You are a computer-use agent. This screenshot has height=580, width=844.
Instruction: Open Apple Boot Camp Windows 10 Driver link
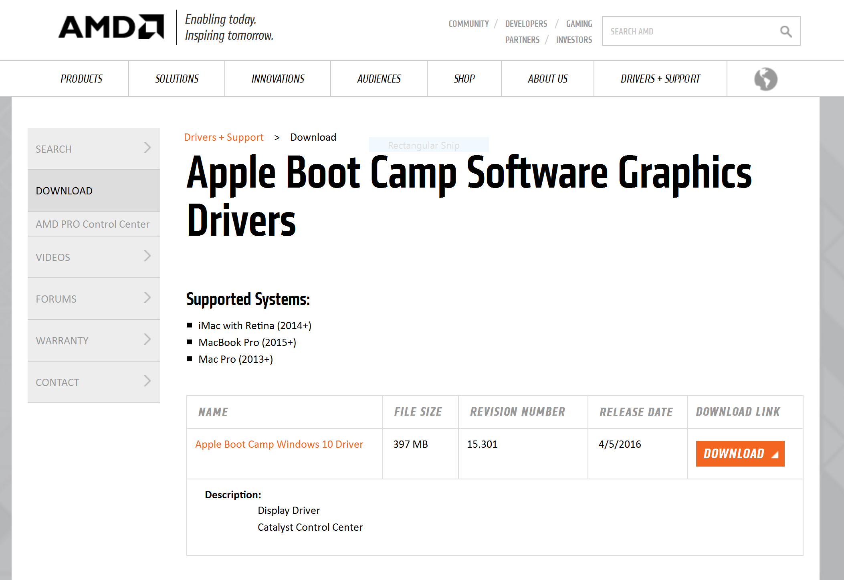(279, 444)
